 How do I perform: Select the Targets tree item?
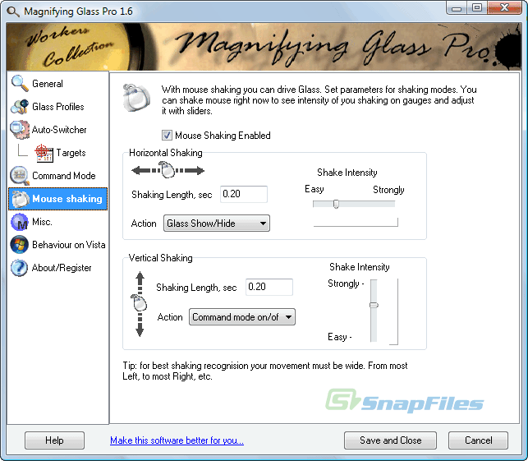pos(71,153)
